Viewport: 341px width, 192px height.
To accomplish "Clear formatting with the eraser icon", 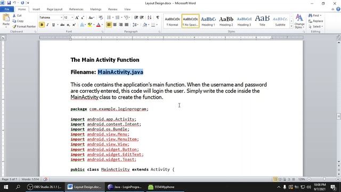I will (101, 18).
